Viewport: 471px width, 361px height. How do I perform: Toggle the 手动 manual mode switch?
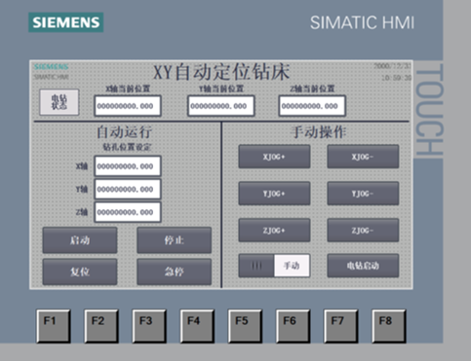(x=274, y=266)
